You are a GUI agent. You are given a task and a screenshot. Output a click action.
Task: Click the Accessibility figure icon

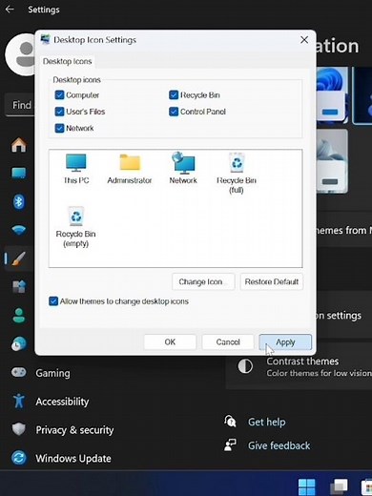[19, 401]
